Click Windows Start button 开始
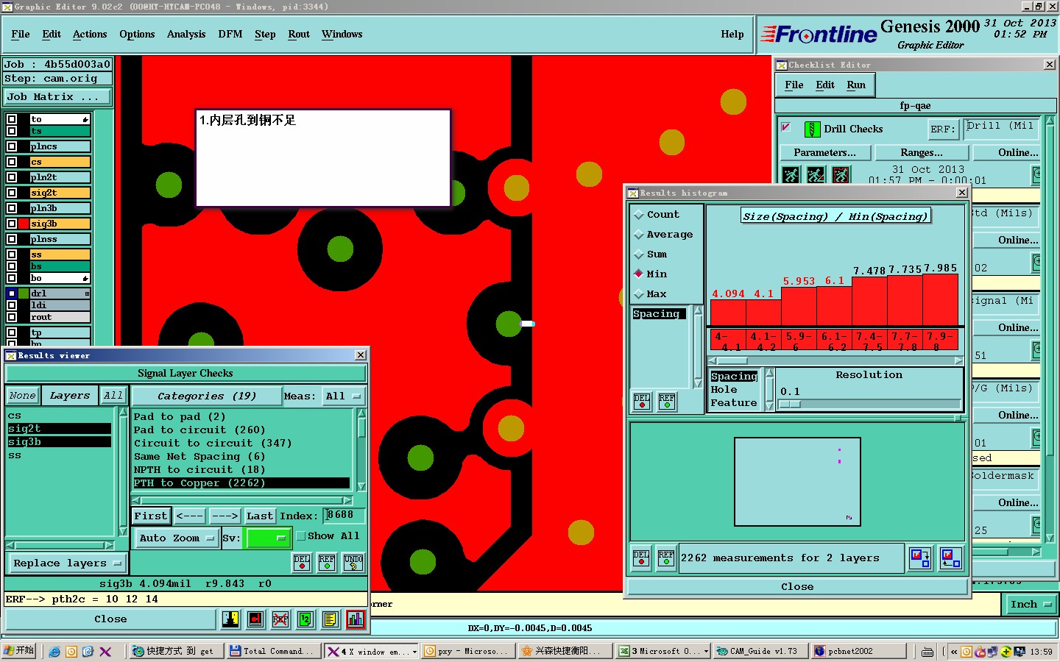The height and width of the screenshot is (662, 1060). pos(19,651)
